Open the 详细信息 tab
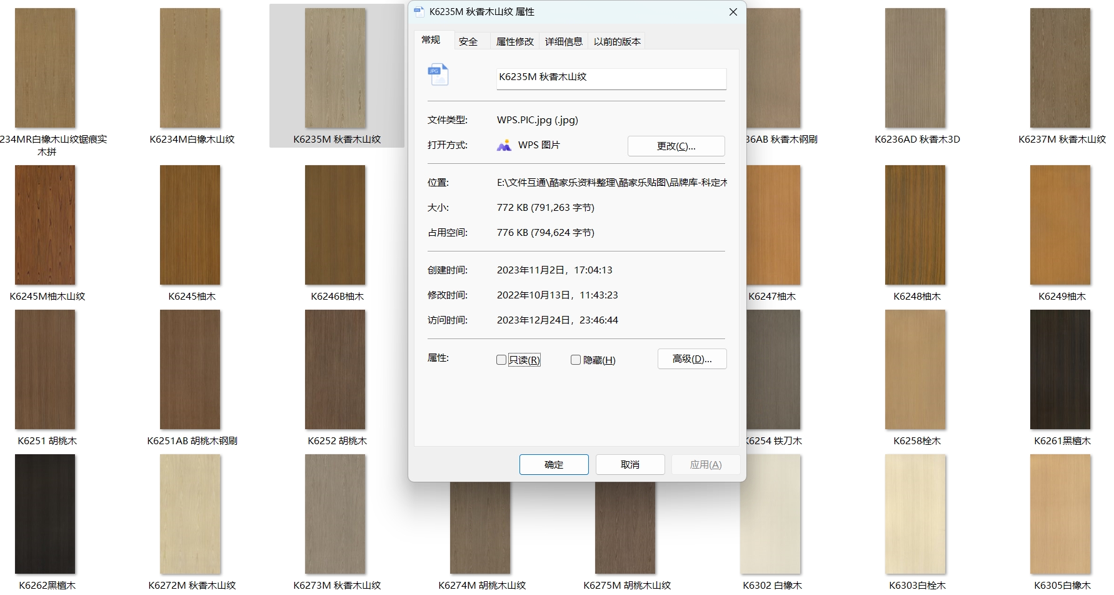This screenshot has width=1114, height=595. [563, 41]
